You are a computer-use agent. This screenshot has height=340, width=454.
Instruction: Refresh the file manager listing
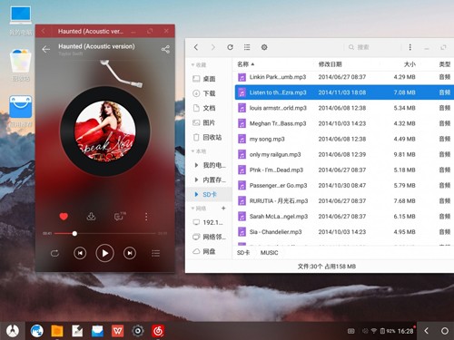tap(230, 47)
